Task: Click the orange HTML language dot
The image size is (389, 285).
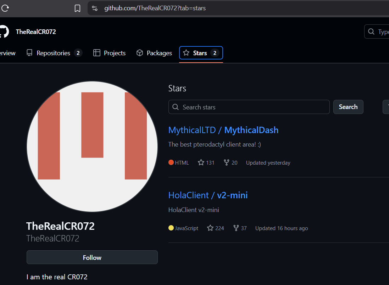Action: pos(171,162)
